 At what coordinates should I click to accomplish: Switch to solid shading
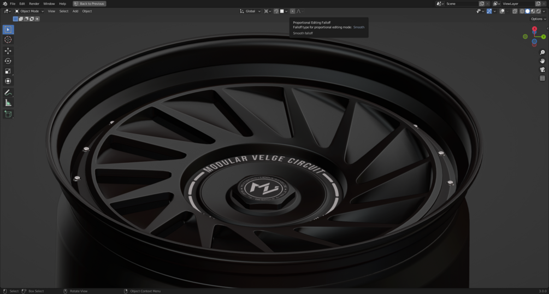point(528,11)
